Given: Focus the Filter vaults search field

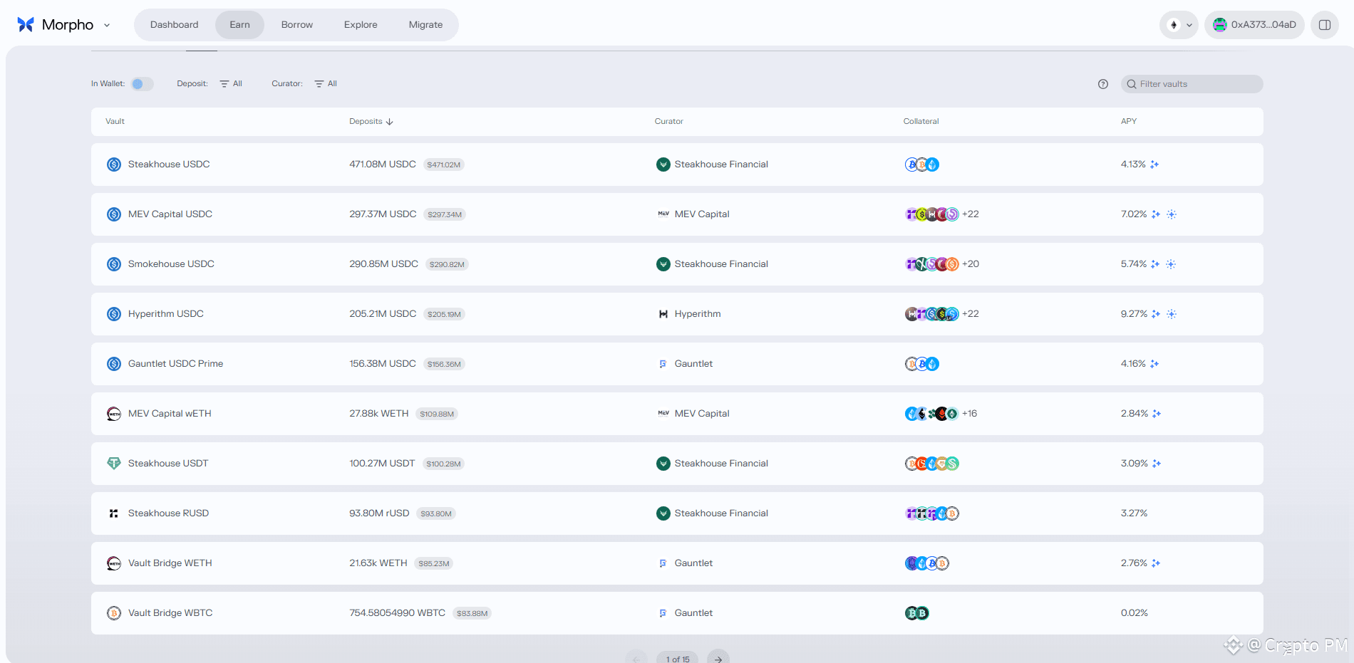Looking at the screenshot, I should [x=1192, y=84].
